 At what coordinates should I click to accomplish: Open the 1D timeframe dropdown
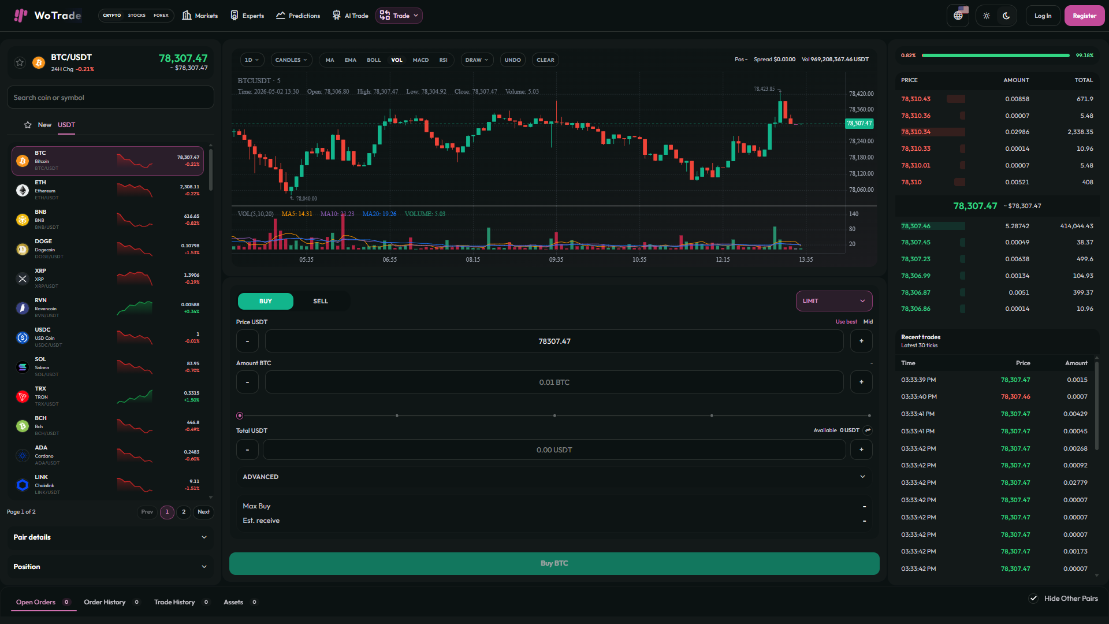point(252,60)
